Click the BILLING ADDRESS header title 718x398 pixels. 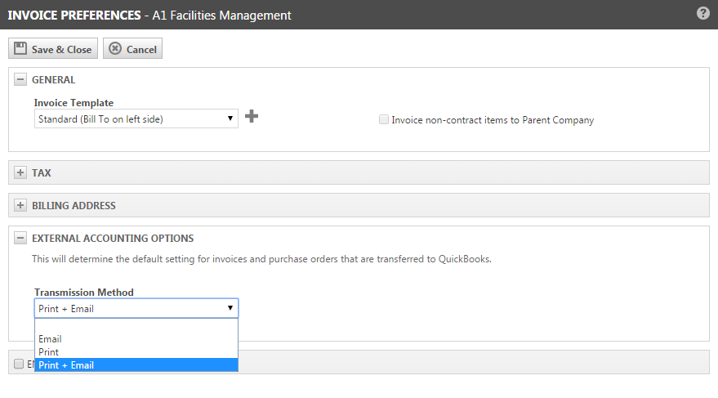74,206
